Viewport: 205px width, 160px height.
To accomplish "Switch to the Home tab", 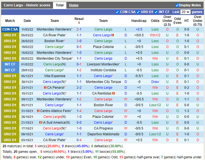I will (74, 5).
